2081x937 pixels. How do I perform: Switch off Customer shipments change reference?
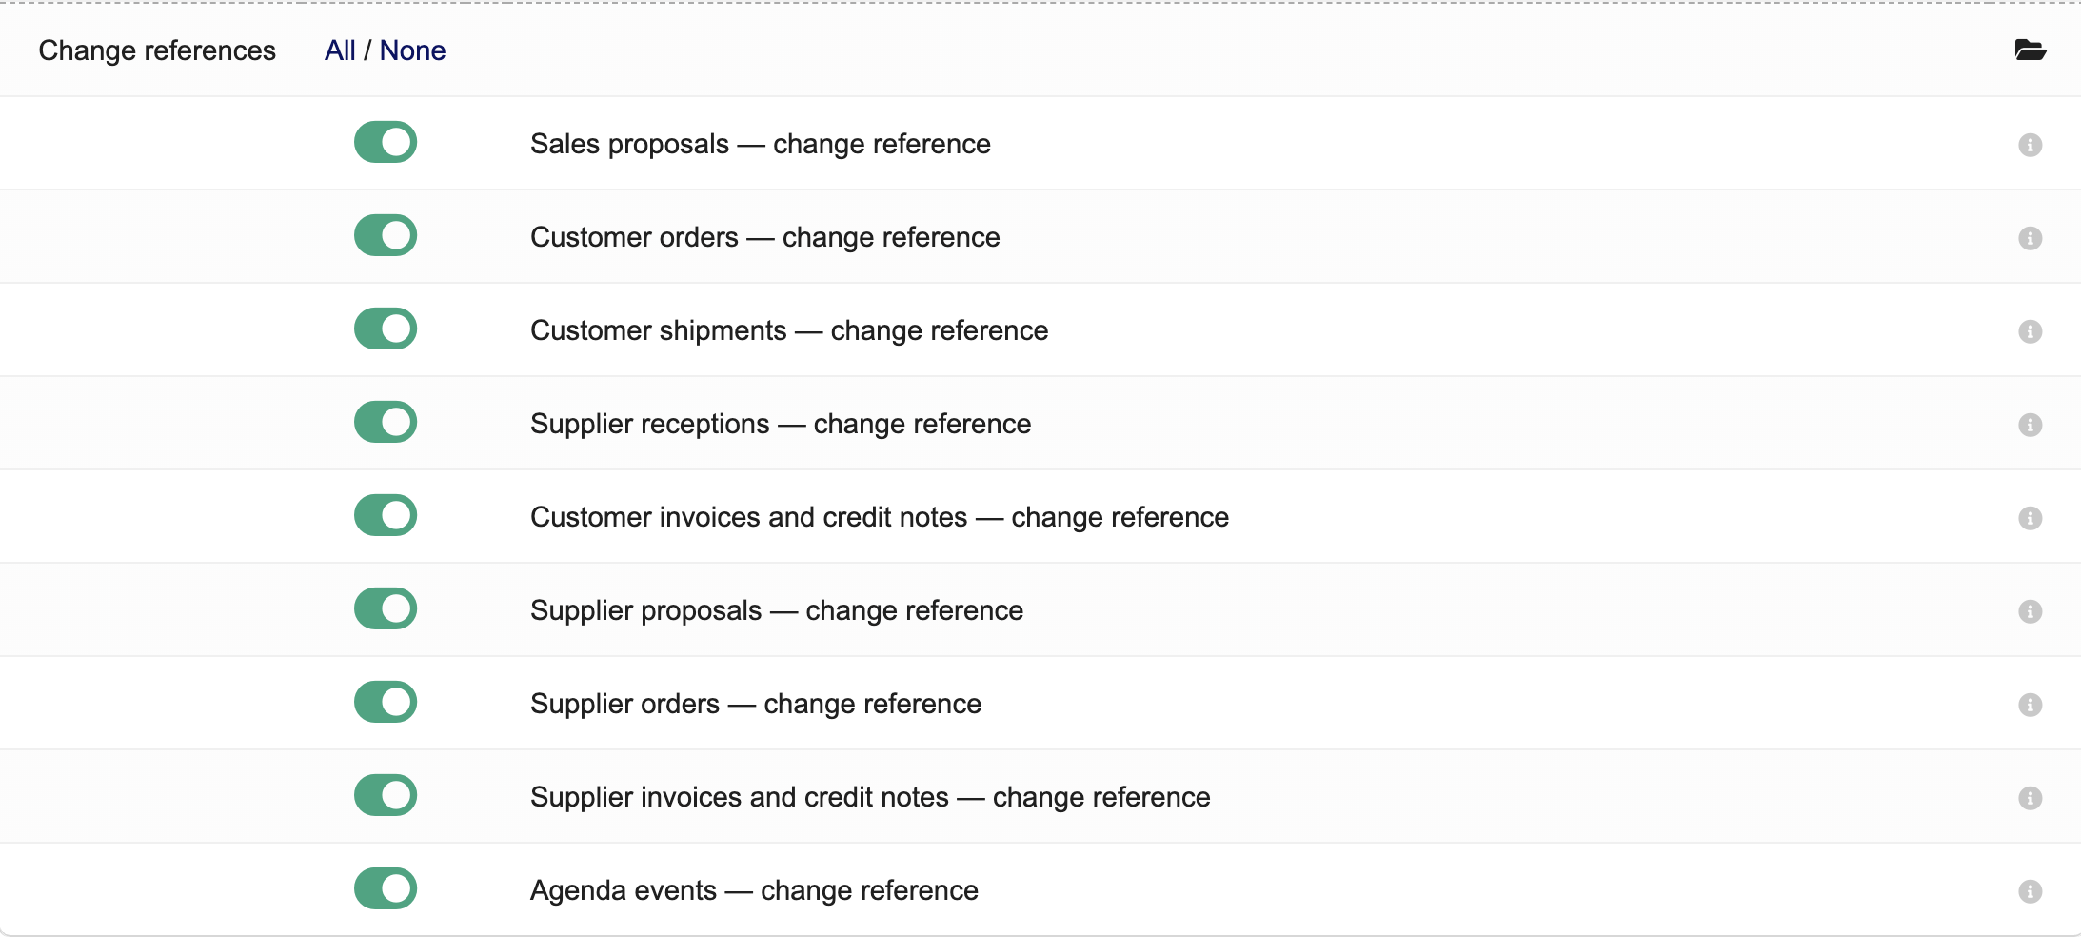tap(386, 329)
